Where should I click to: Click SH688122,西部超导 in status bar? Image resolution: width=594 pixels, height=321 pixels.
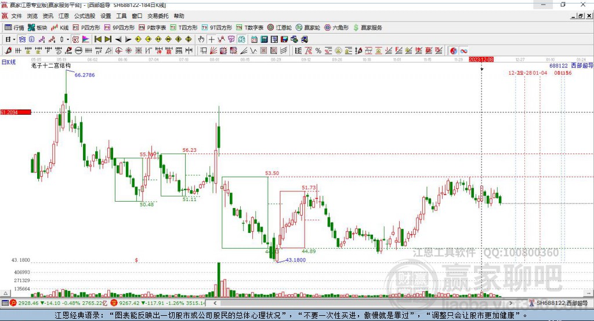pyautogui.click(x=562, y=303)
